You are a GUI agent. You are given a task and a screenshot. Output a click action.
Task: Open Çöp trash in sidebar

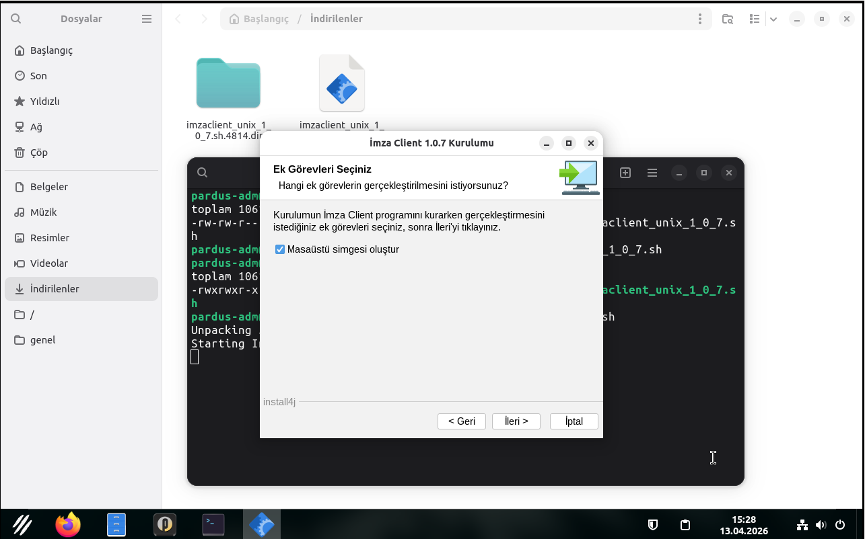81,153
